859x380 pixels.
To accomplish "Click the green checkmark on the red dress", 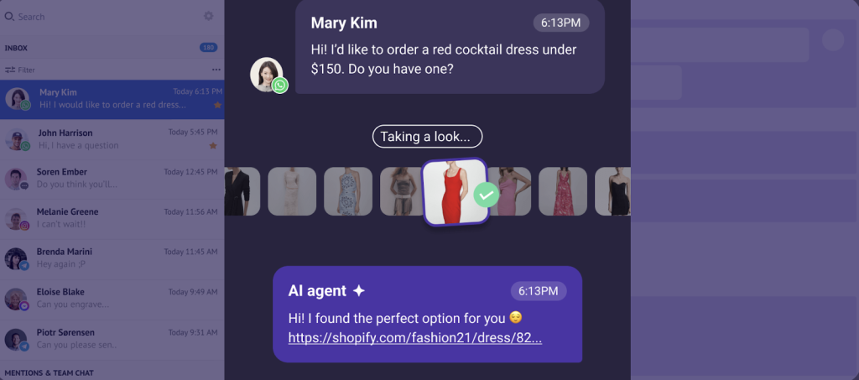I will tap(486, 195).
